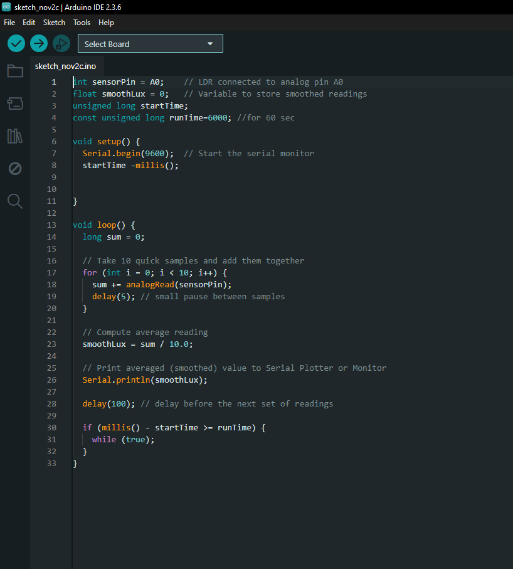Open the Select Board dropdown
Viewport: 513px width, 569px height.
pyautogui.click(x=150, y=43)
